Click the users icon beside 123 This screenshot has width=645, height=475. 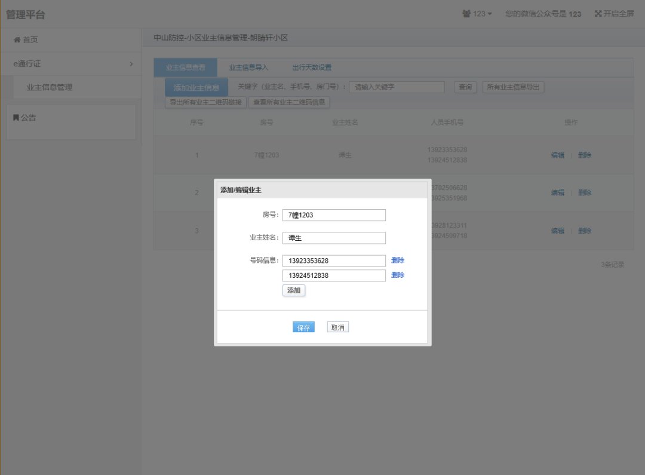[466, 14]
